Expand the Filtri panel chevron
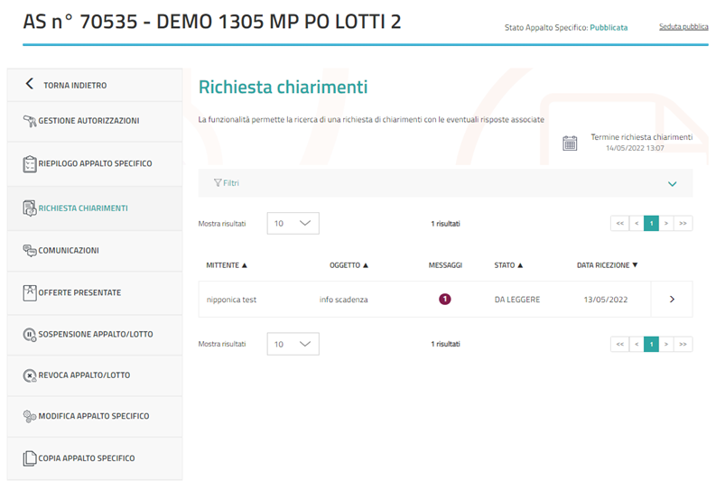725x490 pixels. point(671,184)
